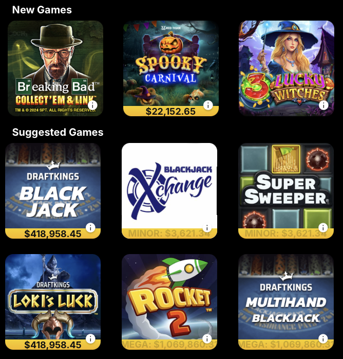The image size is (343, 359).
Task: View info icon on Super Sweeper
Action: pos(323,228)
